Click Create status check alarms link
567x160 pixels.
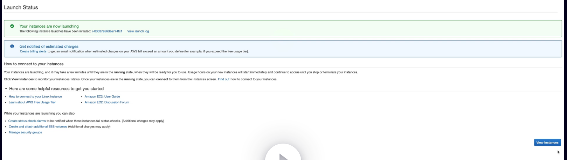(27, 121)
